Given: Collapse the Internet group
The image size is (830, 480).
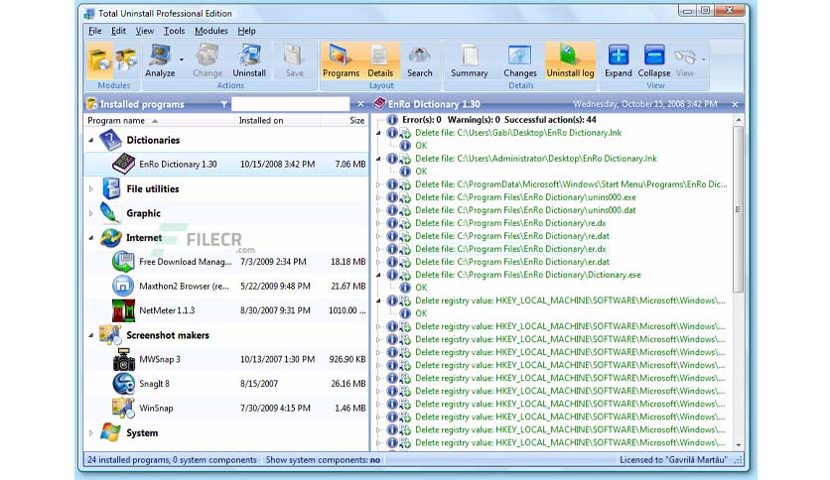Looking at the screenshot, I should (x=91, y=238).
